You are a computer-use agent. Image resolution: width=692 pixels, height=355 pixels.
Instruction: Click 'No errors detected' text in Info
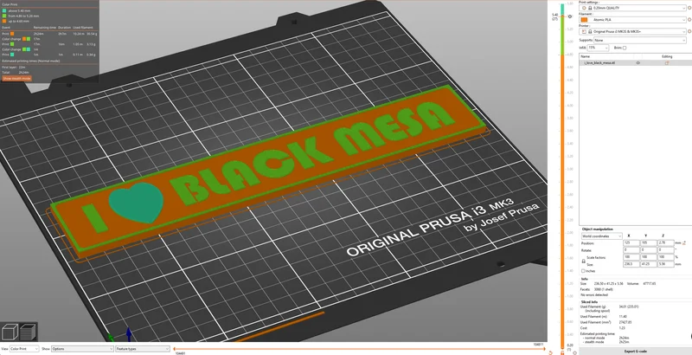[x=593, y=294]
